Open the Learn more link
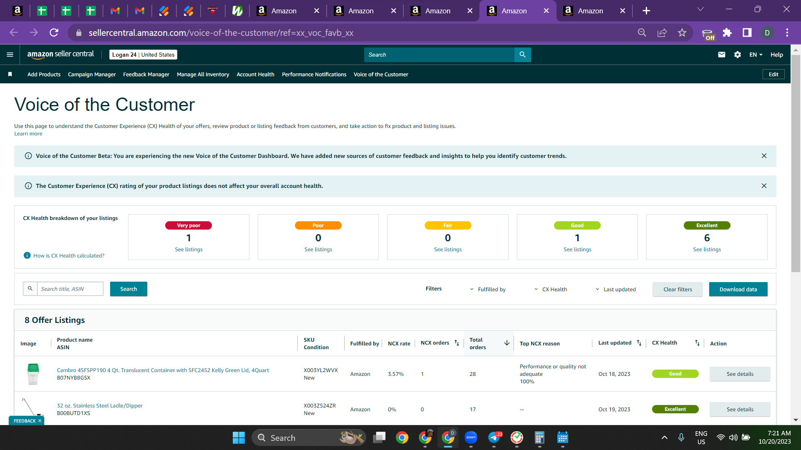801x450 pixels. 28,134
